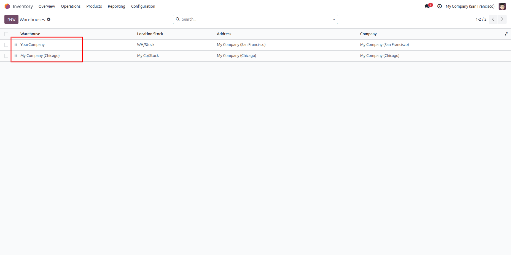Viewport: 511px width, 255px height.
Task: Click the Odoo Inventory app logo
Action: (7, 6)
